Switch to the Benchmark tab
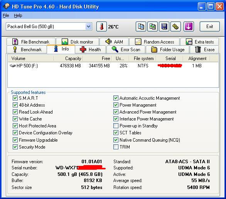The image size is (226, 199). click(x=27, y=50)
